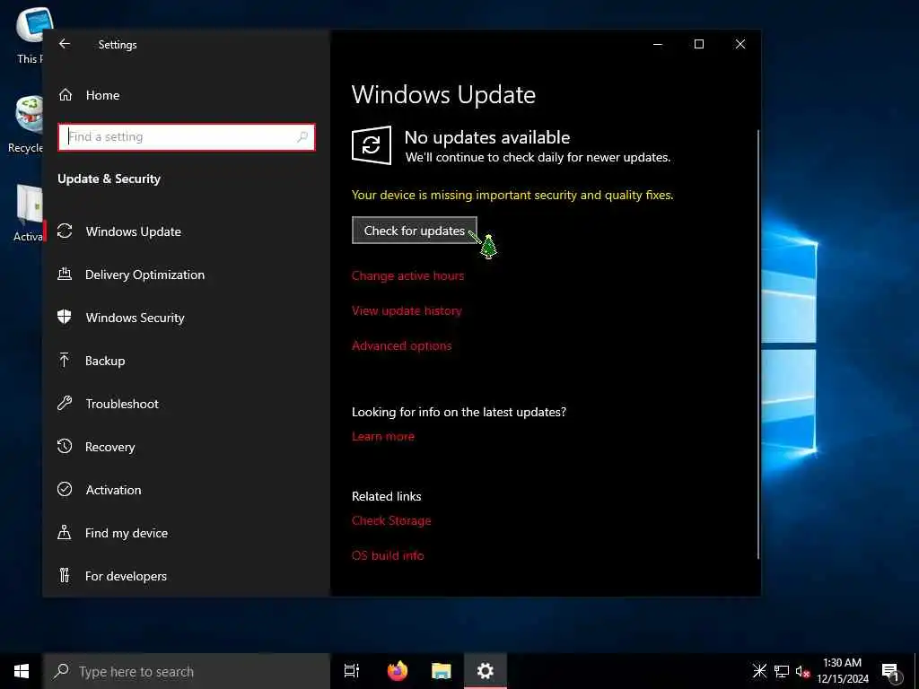Open the network icon in the system tray
Image resolution: width=919 pixels, height=689 pixels.
point(782,671)
